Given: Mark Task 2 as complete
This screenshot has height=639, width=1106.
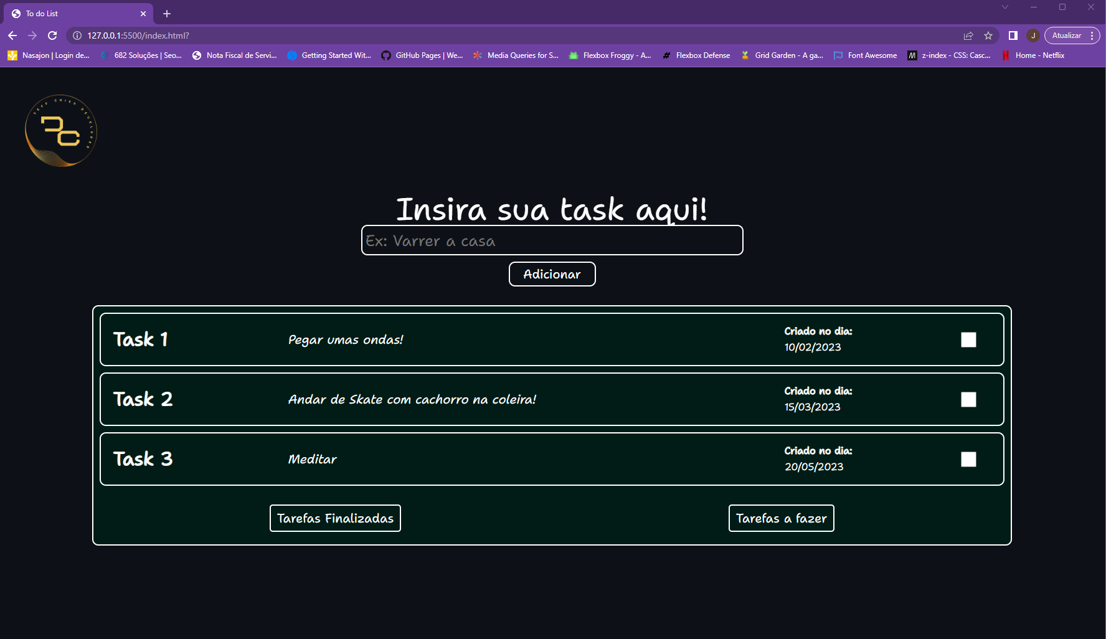Looking at the screenshot, I should click(969, 399).
